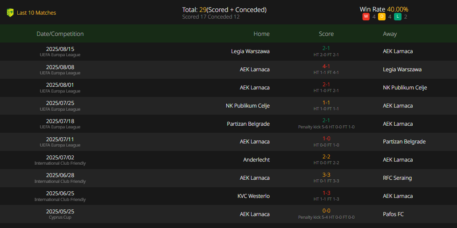Select the 2025/07/02 match date
The height and width of the screenshot is (228, 457).
coord(60,157)
